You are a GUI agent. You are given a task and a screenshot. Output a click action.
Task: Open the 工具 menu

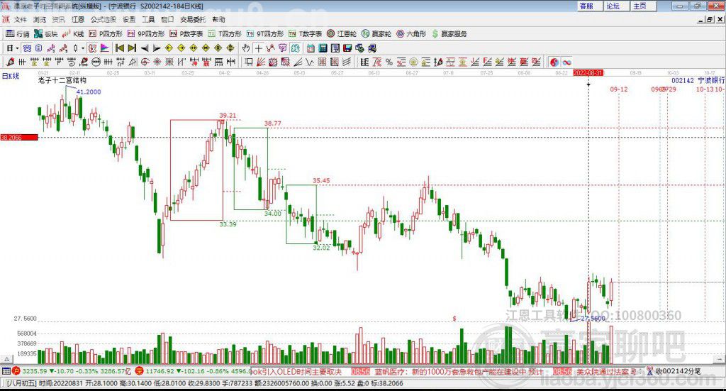click(x=148, y=19)
